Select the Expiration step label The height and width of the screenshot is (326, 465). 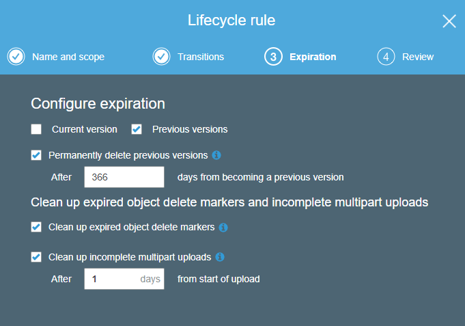coord(313,57)
